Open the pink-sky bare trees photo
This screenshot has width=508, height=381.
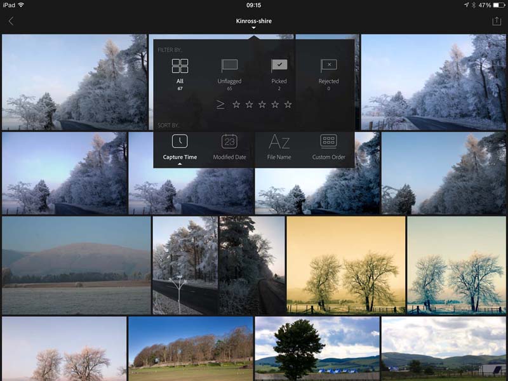click(64, 349)
